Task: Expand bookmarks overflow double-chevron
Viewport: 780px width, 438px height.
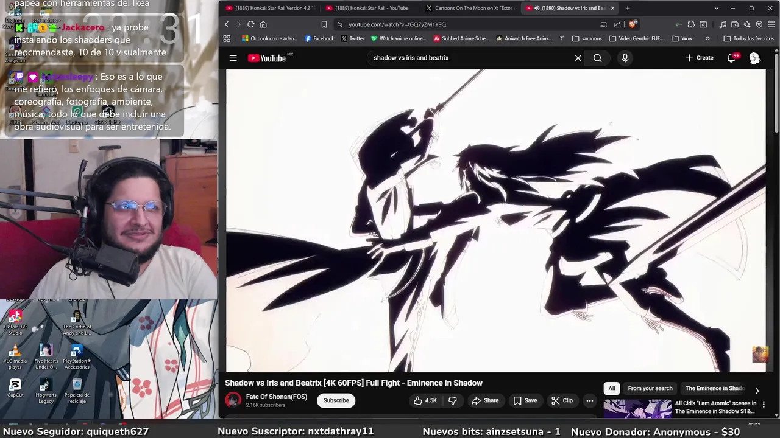Action: pos(707,38)
